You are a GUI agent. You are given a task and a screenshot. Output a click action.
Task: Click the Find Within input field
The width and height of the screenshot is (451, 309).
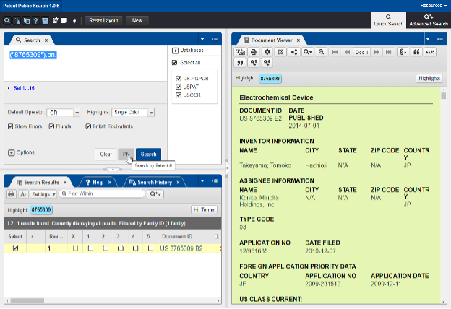tap(101, 194)
